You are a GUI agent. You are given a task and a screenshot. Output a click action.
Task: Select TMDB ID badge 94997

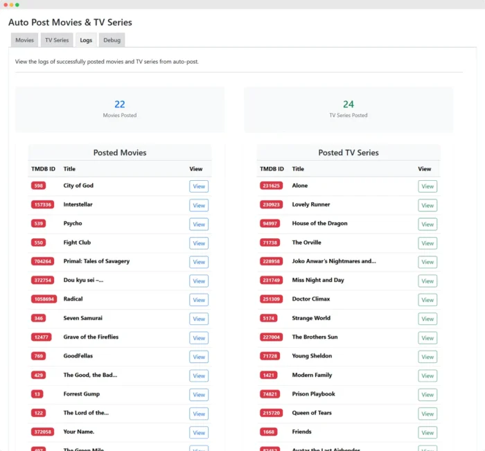click(270, 223)
